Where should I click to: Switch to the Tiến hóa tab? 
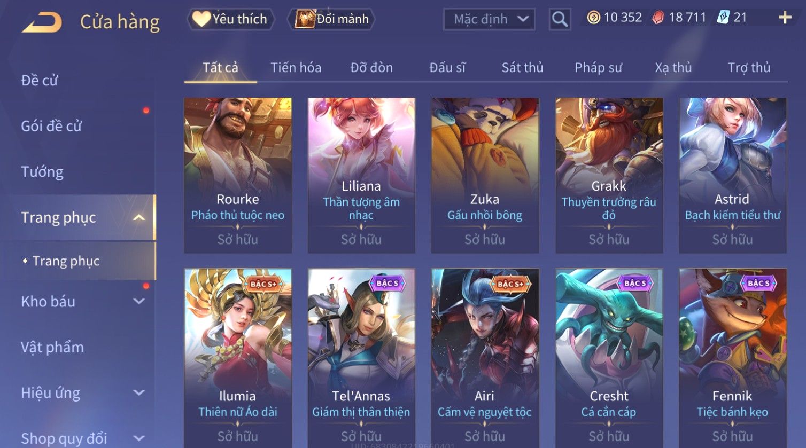click(x=296, y=68)
